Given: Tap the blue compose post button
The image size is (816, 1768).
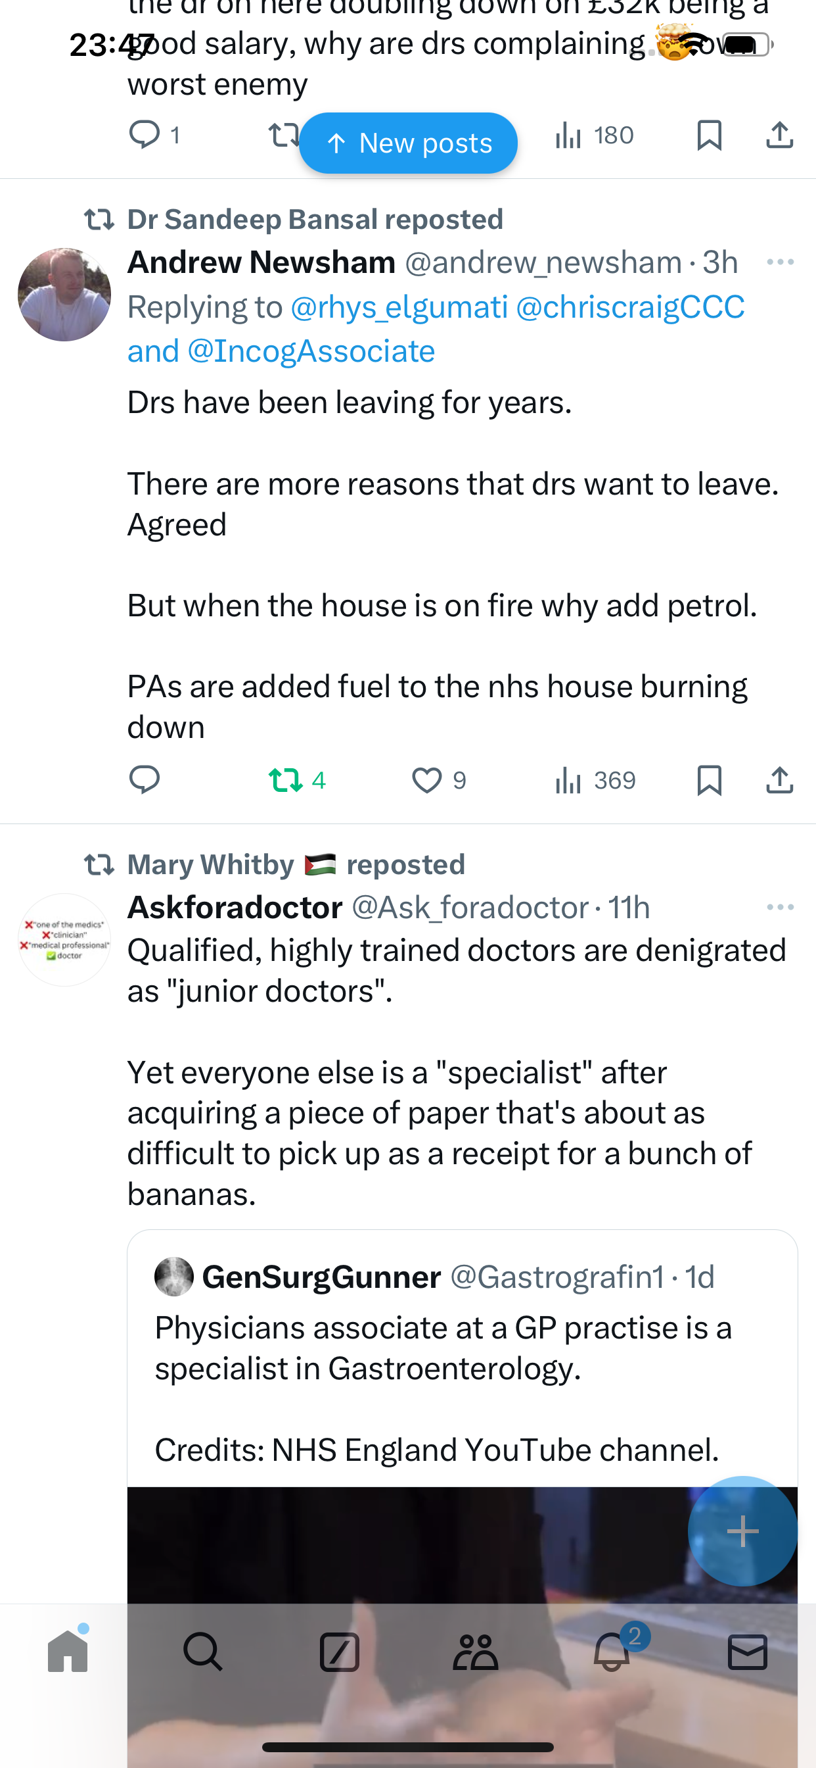Looking at the screenshot, I should coord(742,1531).
